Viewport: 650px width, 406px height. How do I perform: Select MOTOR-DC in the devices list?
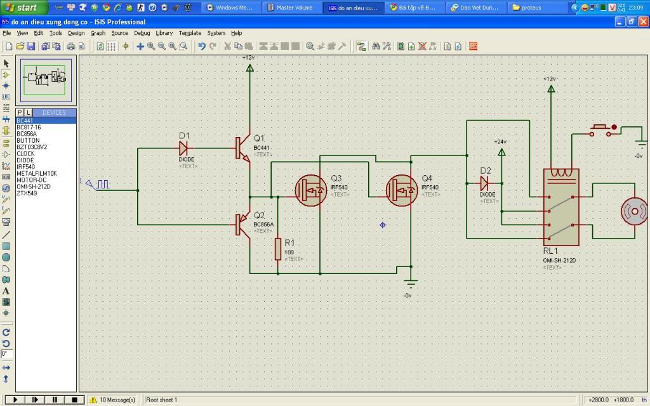point(31,180)
